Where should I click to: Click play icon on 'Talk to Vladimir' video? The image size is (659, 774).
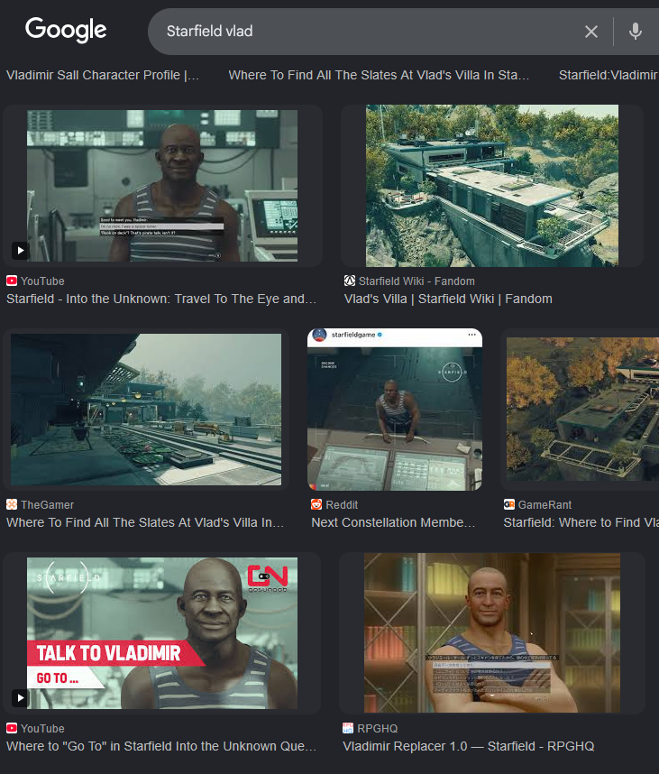coord(20,697)
